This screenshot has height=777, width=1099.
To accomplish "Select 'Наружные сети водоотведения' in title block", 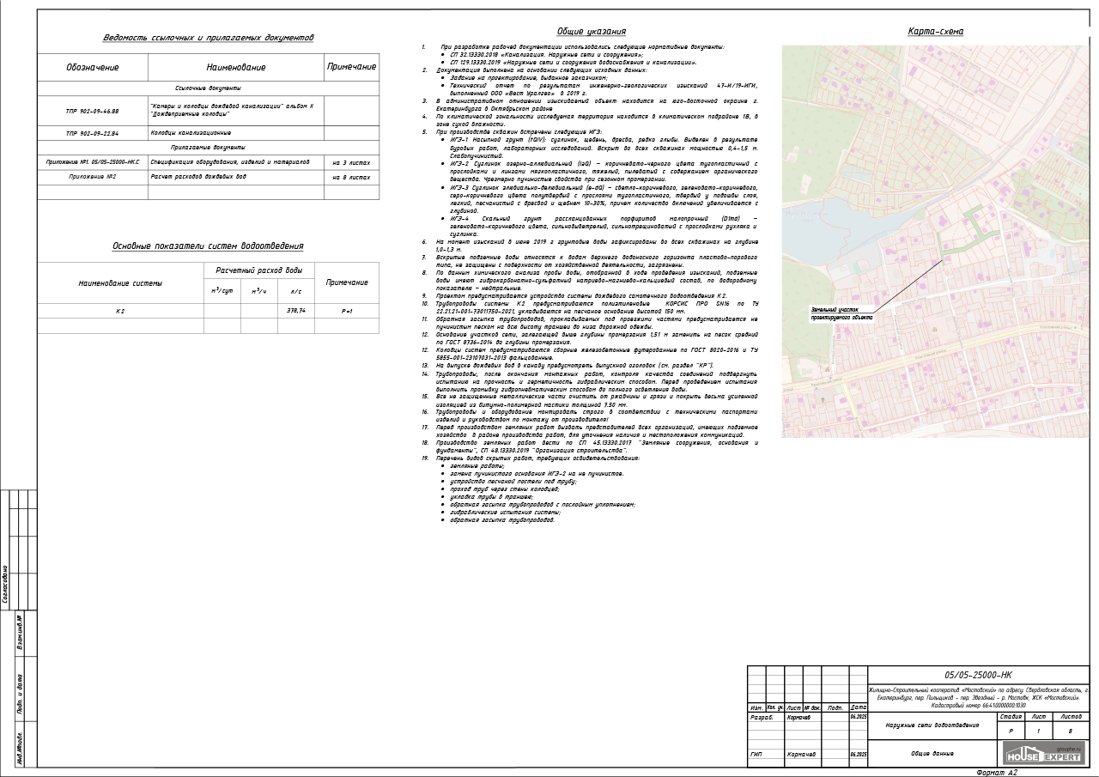I will [932, 725].
